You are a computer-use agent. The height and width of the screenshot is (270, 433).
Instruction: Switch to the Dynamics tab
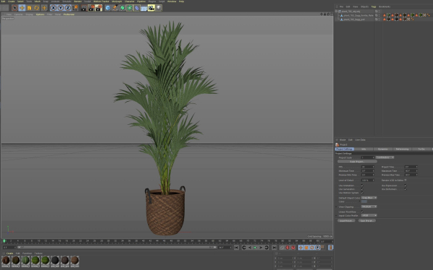382,149
